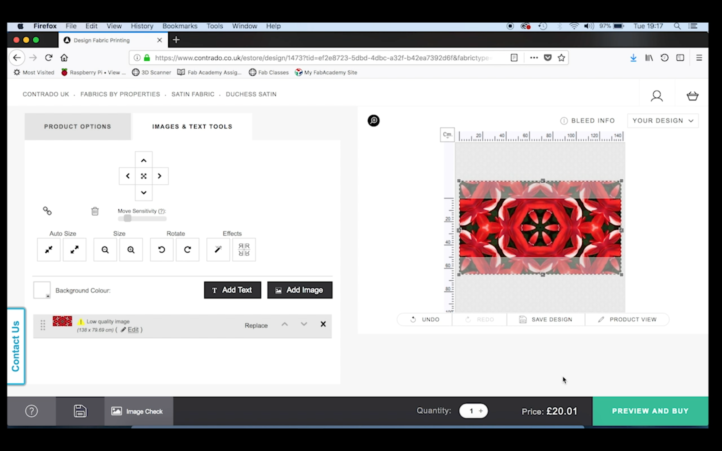The height and width of the screenshot is (451, 722).
Task: Select the magic wand Effects tool
Action: point(218,250)
